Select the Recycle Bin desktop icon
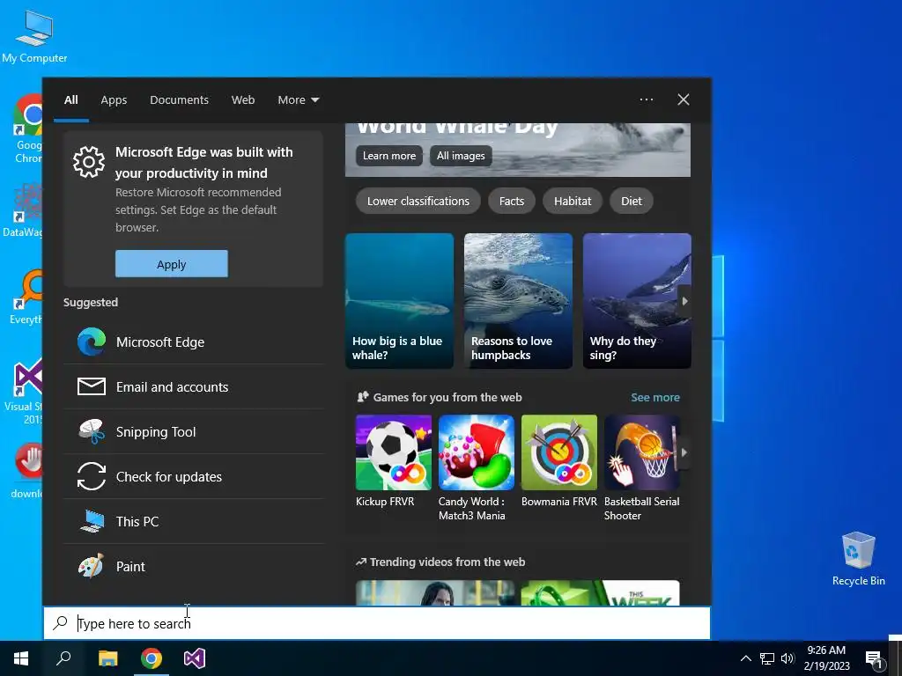Image resolution: width=902 pixels, height=676 pixels. [858, 559]
